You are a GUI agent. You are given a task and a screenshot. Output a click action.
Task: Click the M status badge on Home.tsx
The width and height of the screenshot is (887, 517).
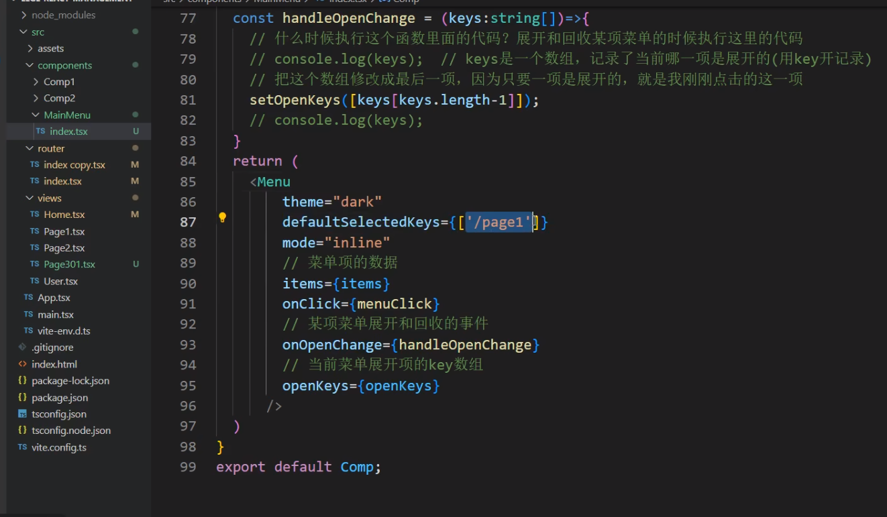pyautogui.click(x=135, y=215)
